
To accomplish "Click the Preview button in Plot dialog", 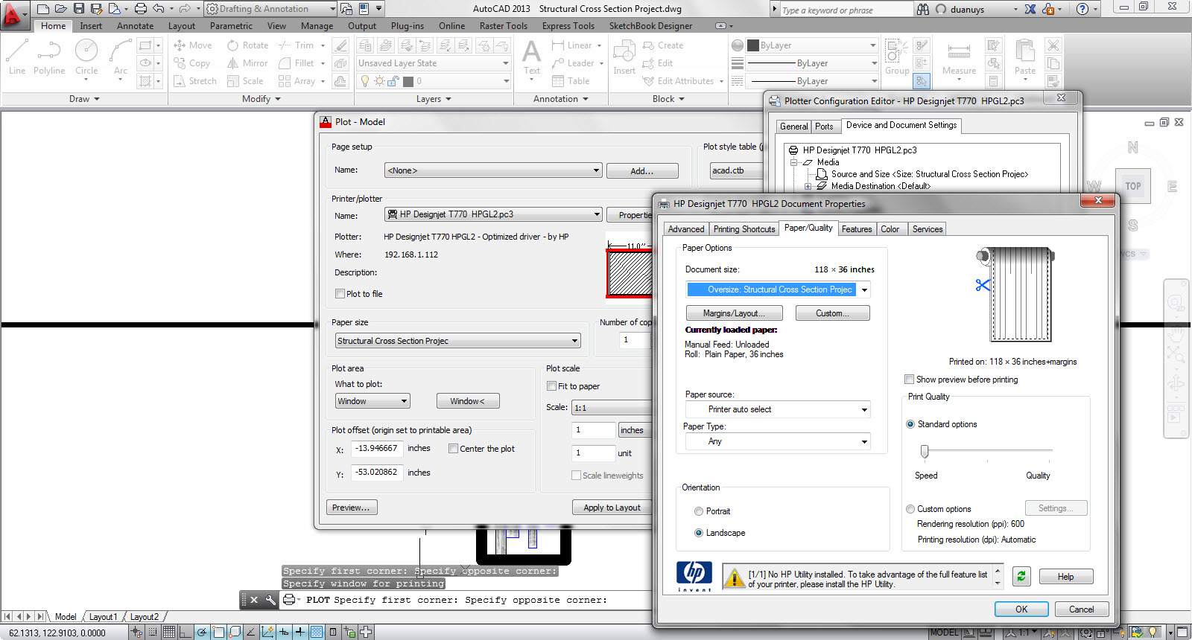I will pos(352,508).
